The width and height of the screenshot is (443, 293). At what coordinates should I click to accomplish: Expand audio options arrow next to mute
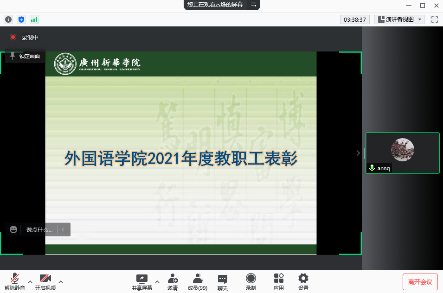pos(30,281)
